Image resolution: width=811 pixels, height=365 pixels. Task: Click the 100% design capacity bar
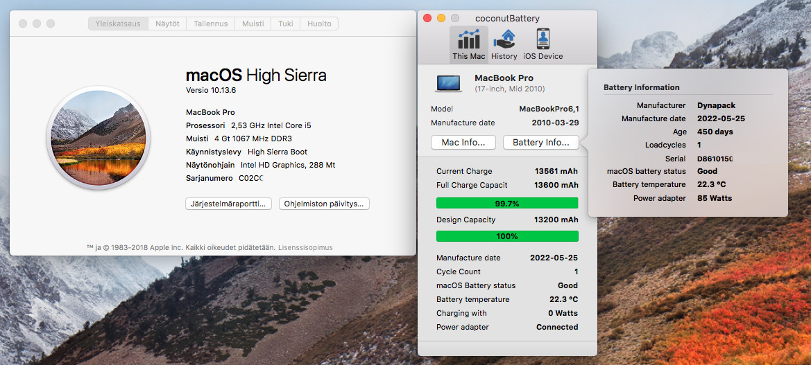[x=507, y=236]
